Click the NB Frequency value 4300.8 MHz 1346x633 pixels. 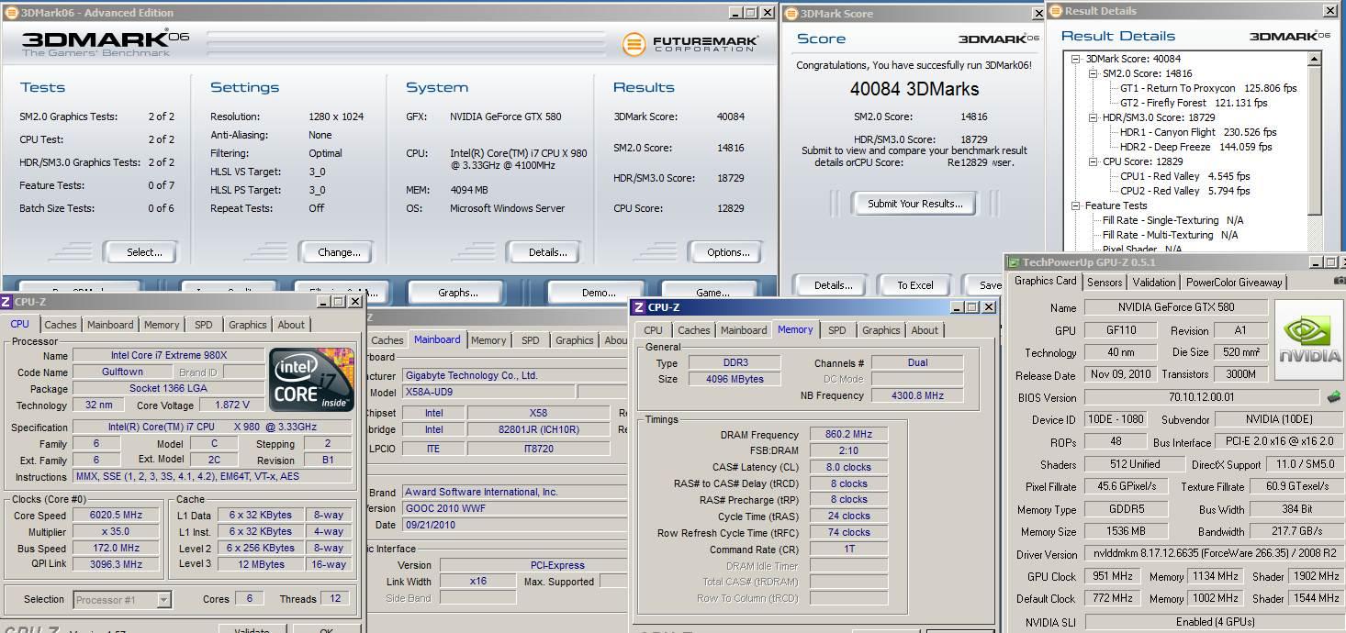(917, 396)
